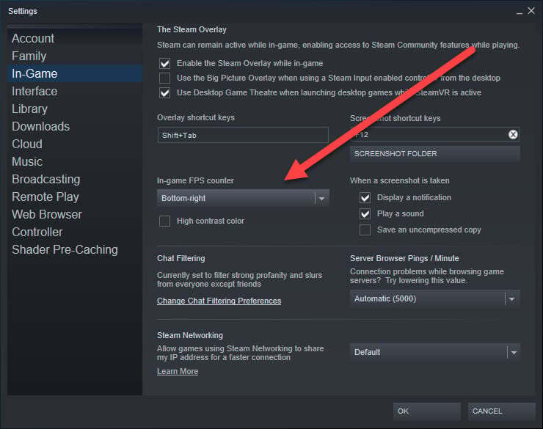Viewport: 543px width, 429px height.
Task: Confirm settings with OK button
Action: pyautogui.click(x=426, y=411)
